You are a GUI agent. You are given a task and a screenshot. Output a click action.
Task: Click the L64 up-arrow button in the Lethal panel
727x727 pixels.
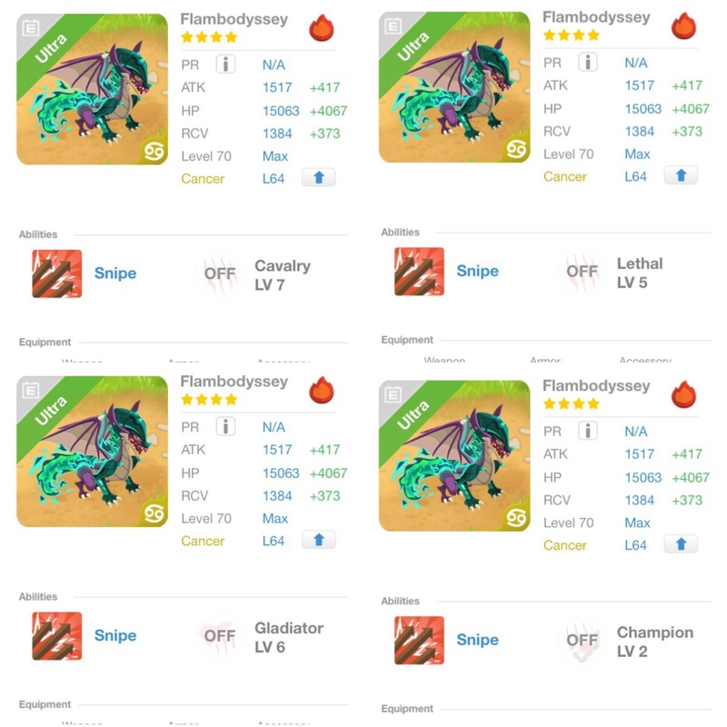(x=681, y=175)
